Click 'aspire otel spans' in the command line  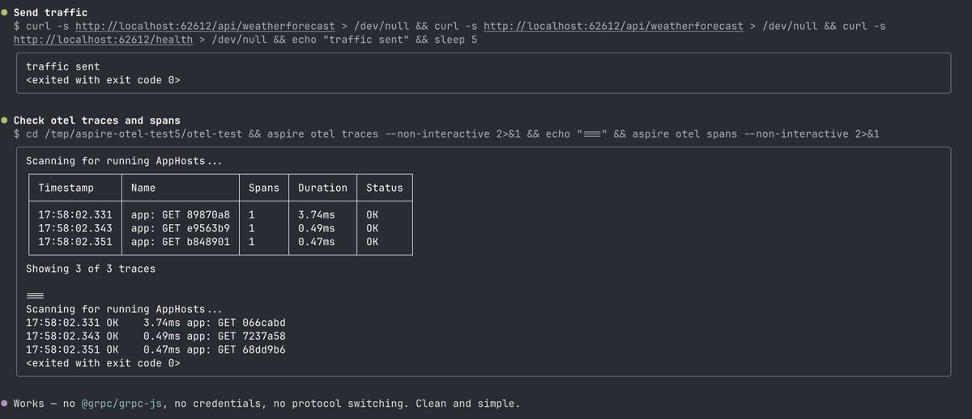(x=685, y=133)
